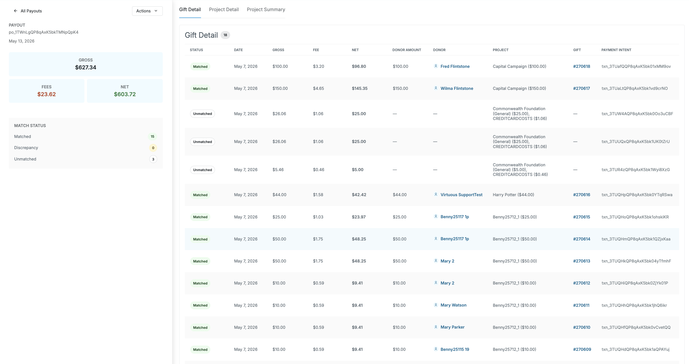The height and width of the screenshot is (364, 689).
Task: Click payment intent txn_3TUQHpQP8qAxK5bk0YTqRSwa
Action: [x=637, y=195]
